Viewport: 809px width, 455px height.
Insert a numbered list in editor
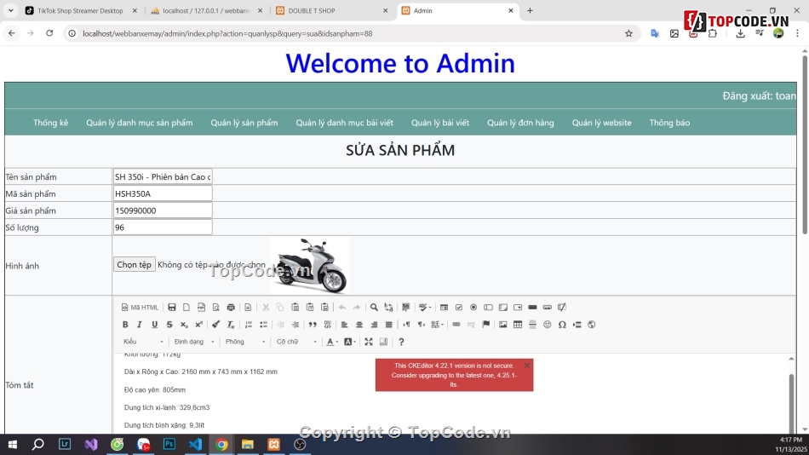coord(248,325)
